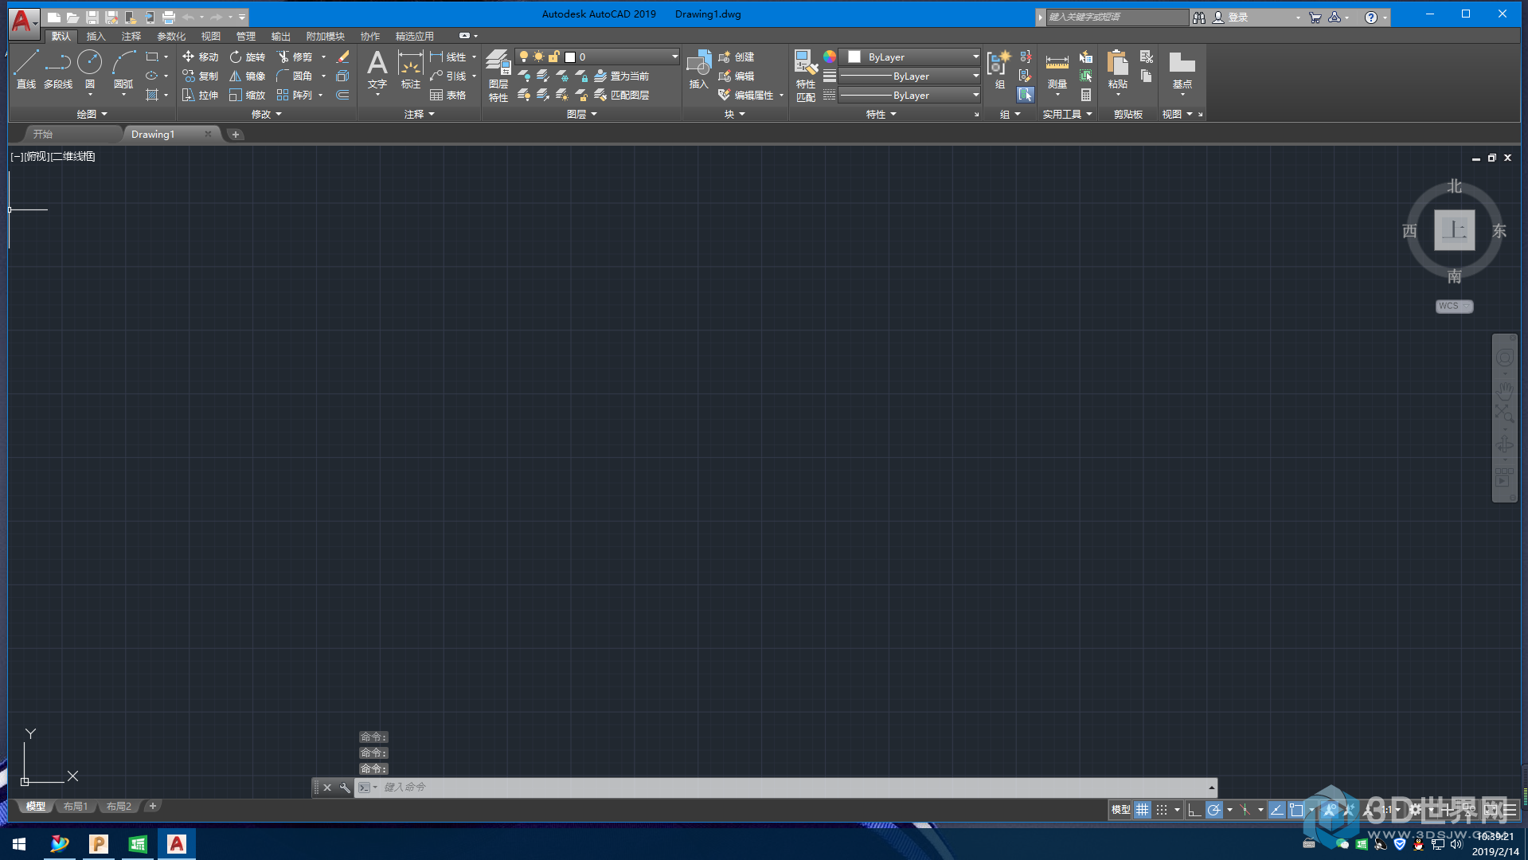Click the Fillet (圆角) tool
This screenshot has height=860, width=1528.
(x=294, y=76)
